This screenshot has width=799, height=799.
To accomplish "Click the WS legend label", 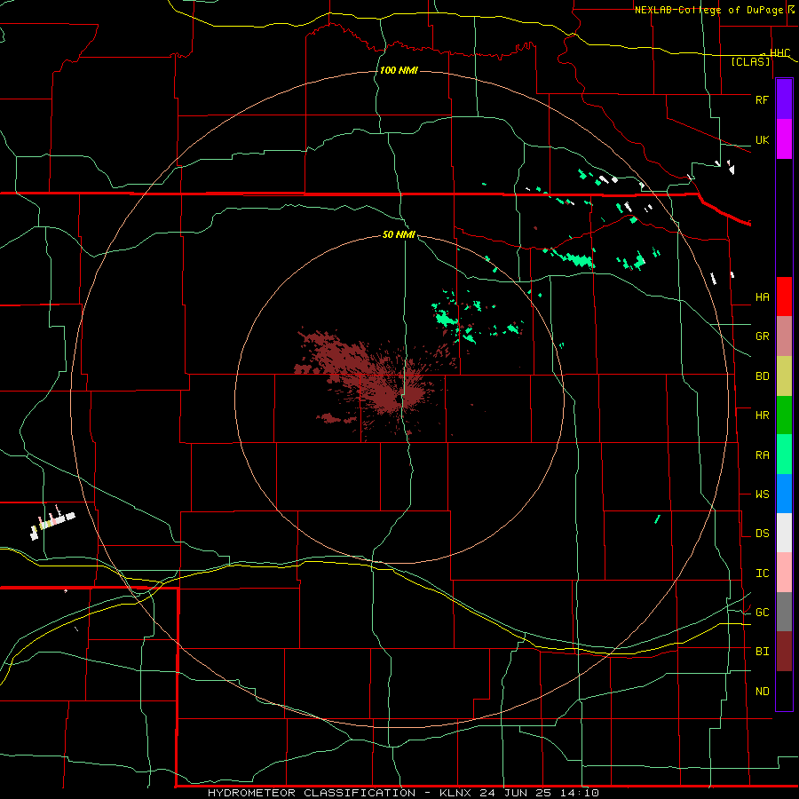I will [762, 494].
